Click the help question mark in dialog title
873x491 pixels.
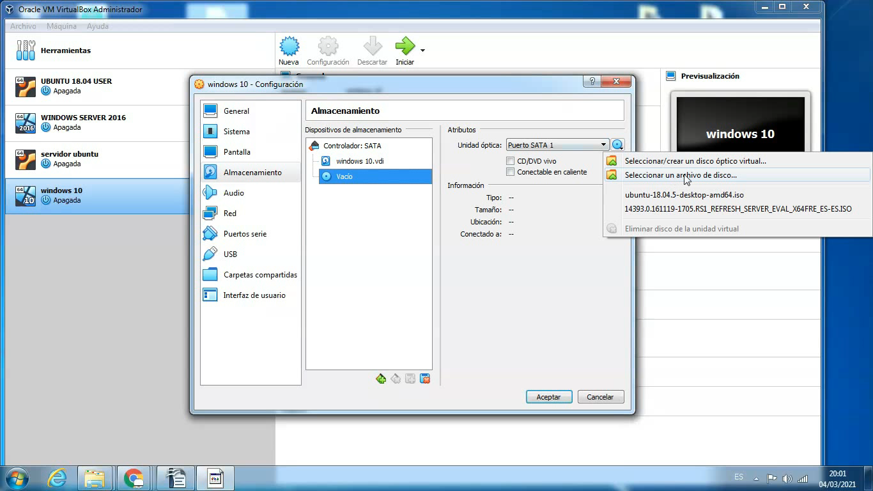coord(592,81)
